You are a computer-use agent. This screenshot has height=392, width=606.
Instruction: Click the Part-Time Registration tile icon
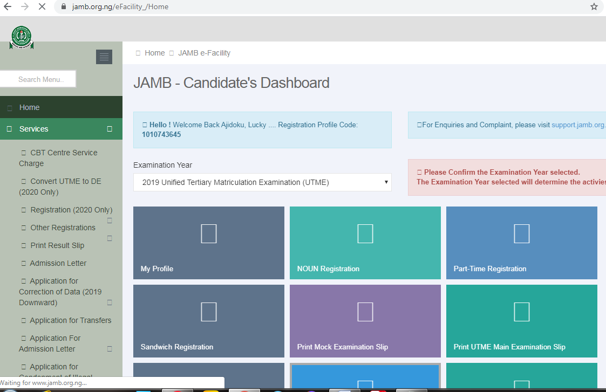click(x=521, y=233)
